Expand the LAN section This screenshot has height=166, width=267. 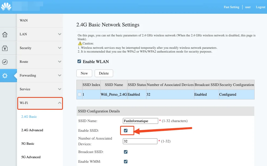(x=40, y=34)
